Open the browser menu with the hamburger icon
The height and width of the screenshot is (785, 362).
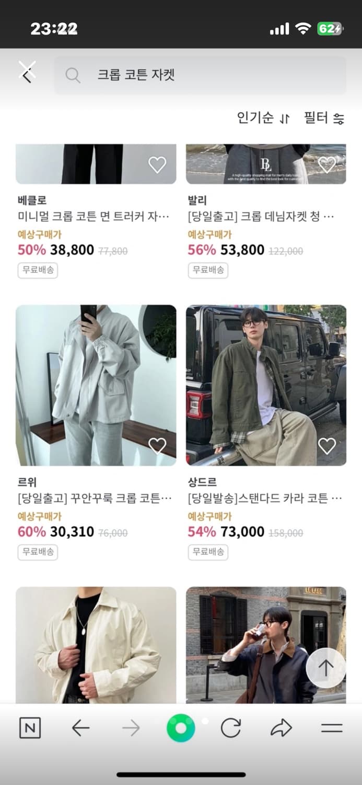tap(331, 727)
